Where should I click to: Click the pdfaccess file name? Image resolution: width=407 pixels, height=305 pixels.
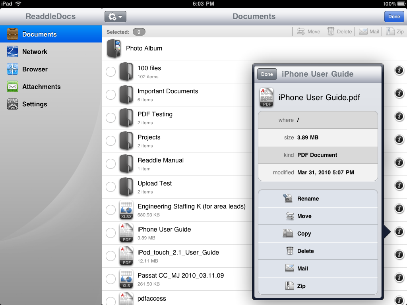click(151, 299)
